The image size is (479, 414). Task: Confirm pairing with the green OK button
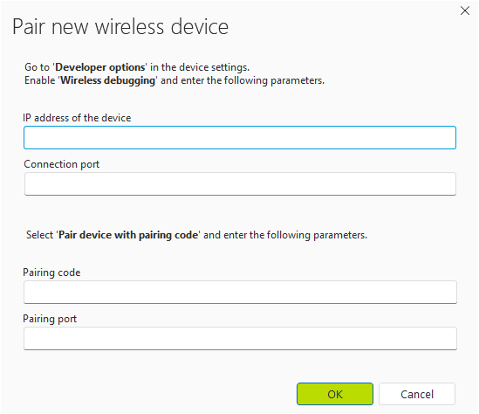[335, 394]
